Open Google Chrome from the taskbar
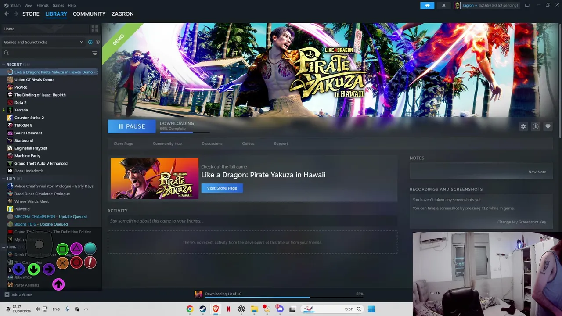Viewport: 562px width, 316px height. click(x=190, y=309)
